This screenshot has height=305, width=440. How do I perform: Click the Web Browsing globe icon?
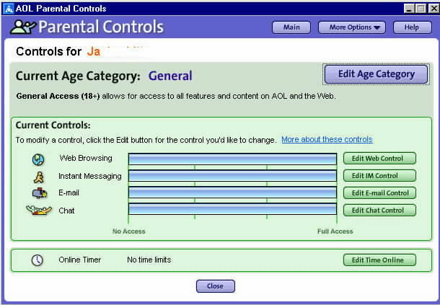point(38,159)
